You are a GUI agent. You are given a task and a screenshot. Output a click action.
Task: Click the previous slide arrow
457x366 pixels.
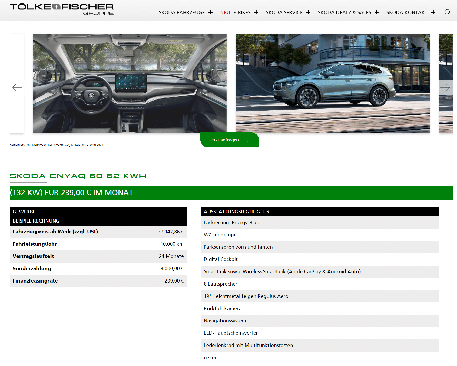coord(17,87)
